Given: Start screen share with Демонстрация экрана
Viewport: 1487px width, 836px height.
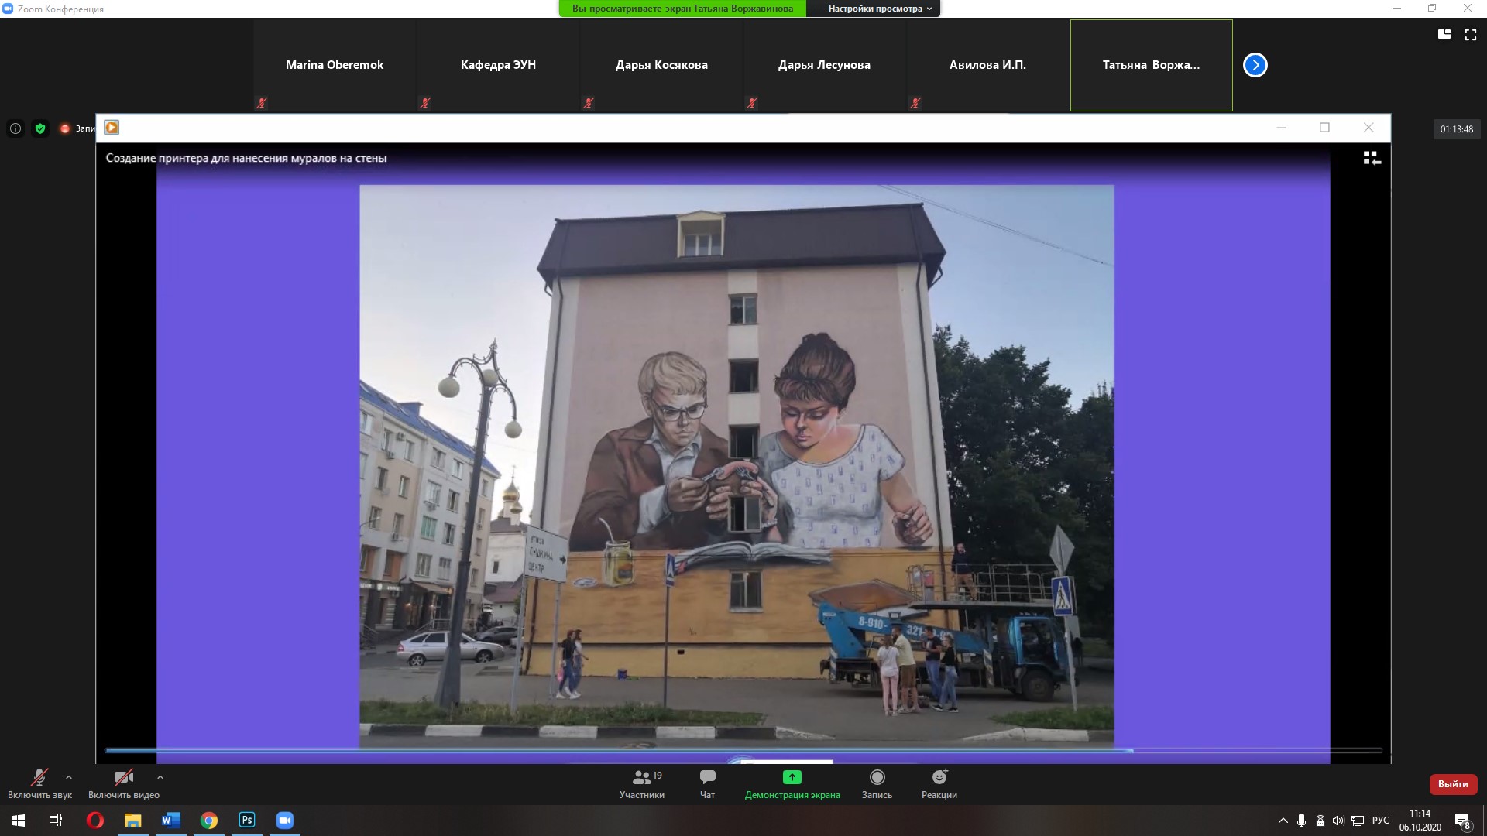Looking at the screenshot, I should click(x=792, y=783).
